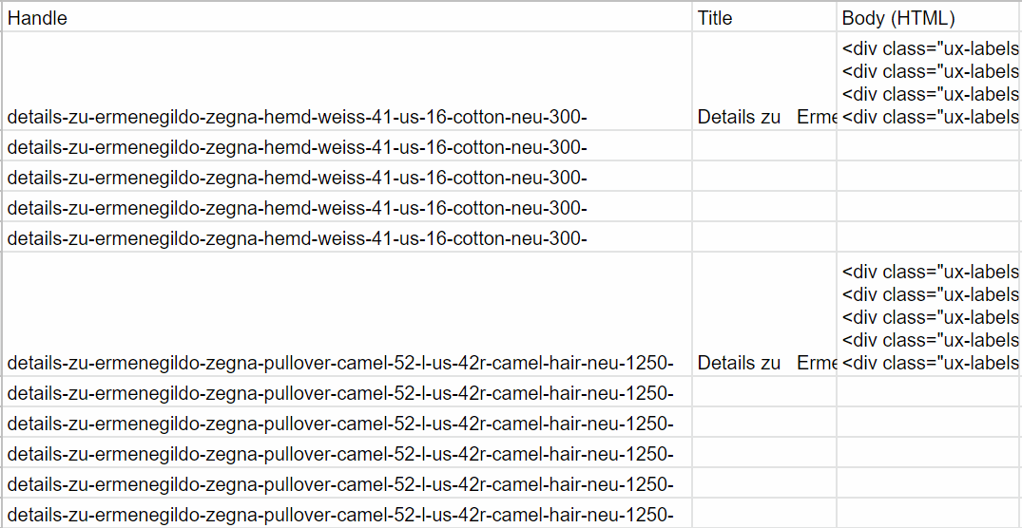Select the Handle column header cell
Screen dimensions: 1022x528
(347, 17)
